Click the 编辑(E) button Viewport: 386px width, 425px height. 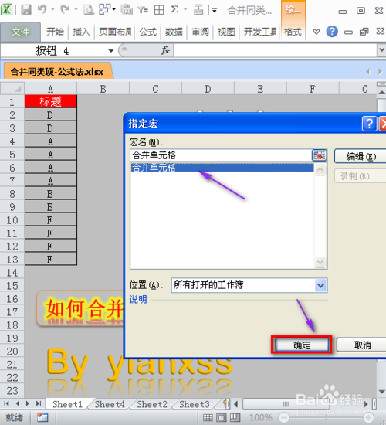coord(361,156)
